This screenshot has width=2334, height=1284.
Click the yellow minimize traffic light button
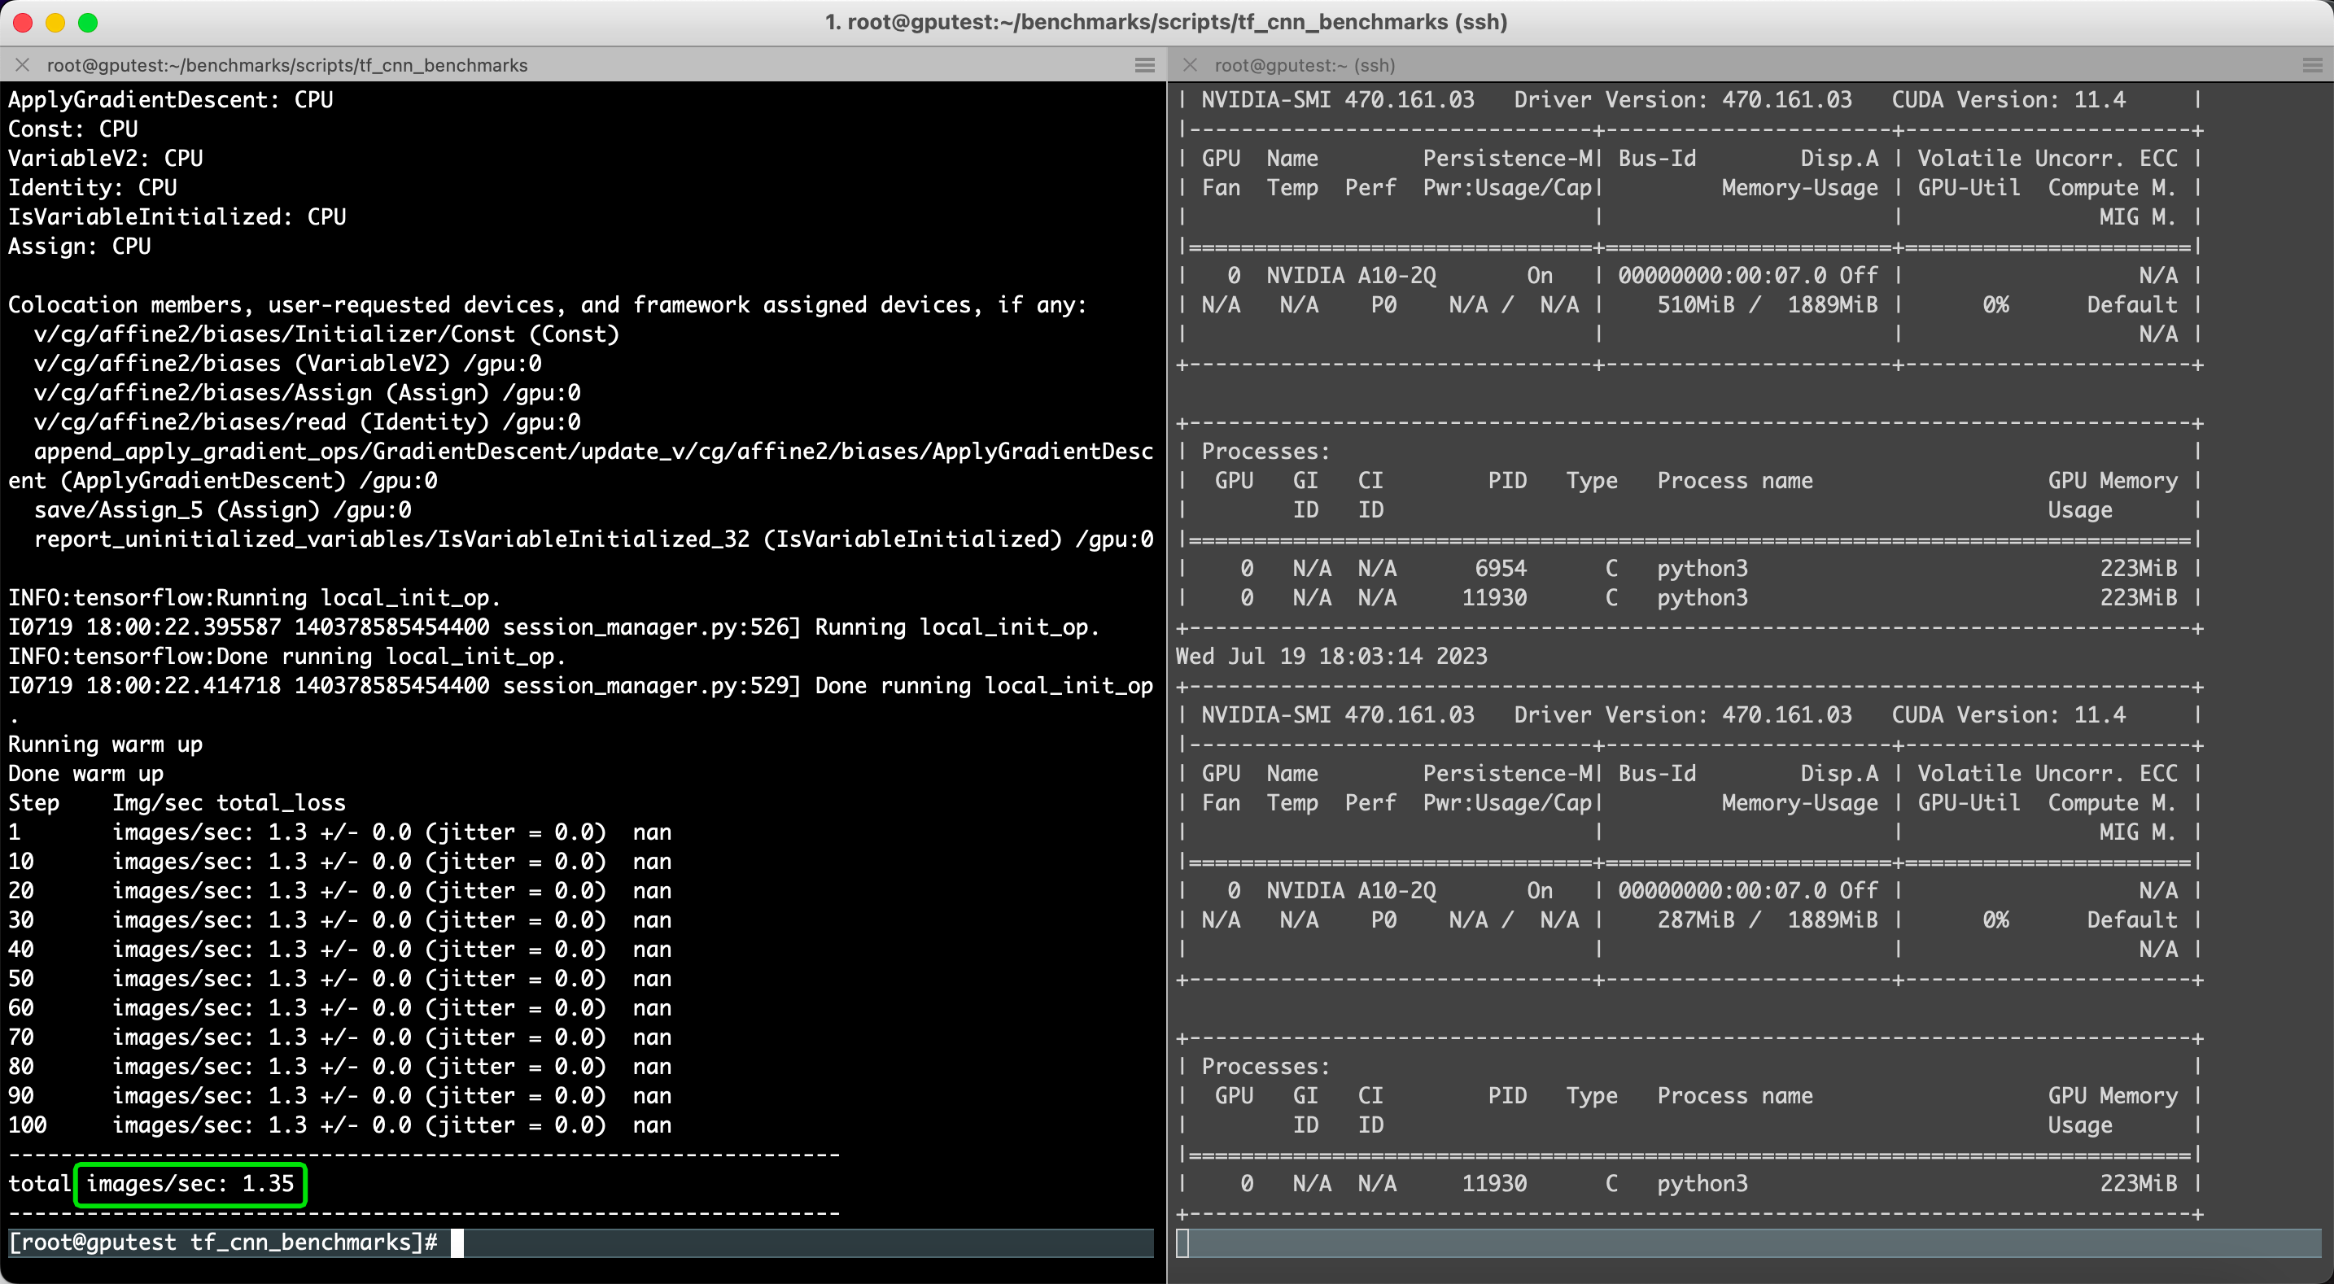[55, 22]
